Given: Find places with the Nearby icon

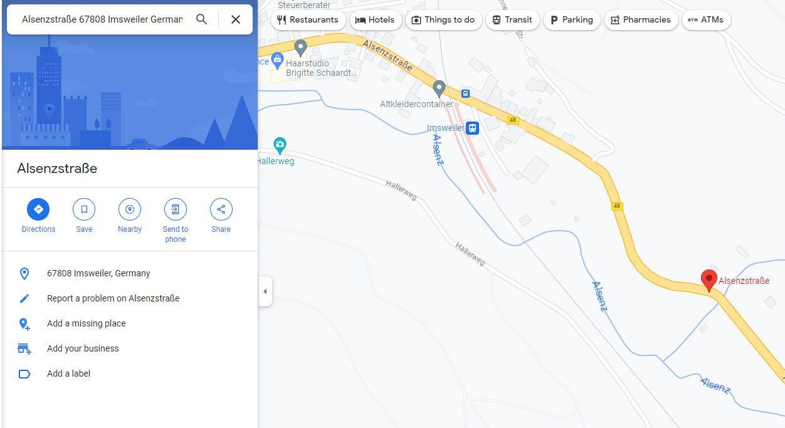Looking at the screenshot, I should pyautogui.click(x=130, y=209).
